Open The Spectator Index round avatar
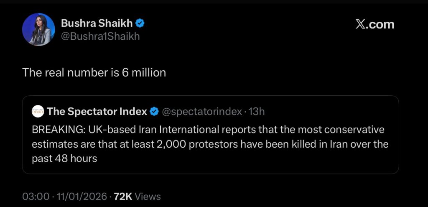428x207 pixels. [x=38, y=111]
